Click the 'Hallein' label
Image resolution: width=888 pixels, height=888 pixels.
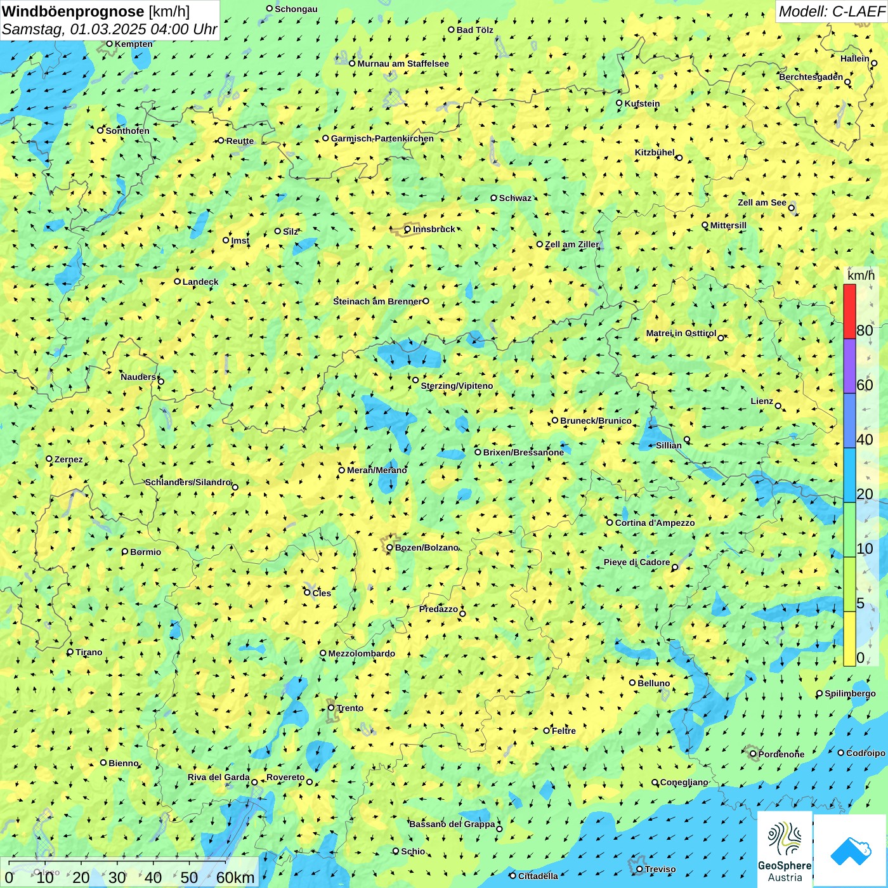855,58
